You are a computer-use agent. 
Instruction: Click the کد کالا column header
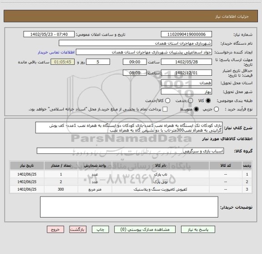(226, 166)
